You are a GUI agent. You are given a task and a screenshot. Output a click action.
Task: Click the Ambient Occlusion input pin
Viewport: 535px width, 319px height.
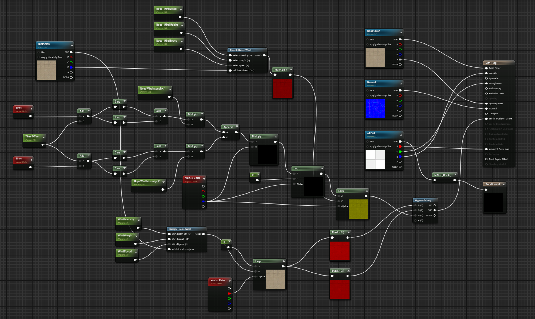coord(486,149)
